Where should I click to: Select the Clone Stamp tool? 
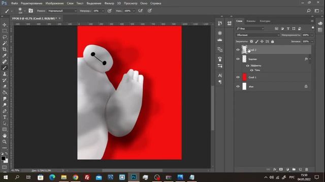(5, 74)
